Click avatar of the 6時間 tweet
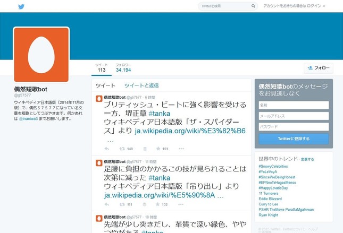Viewport: 343px width, 233px height. tap(99, 99)
